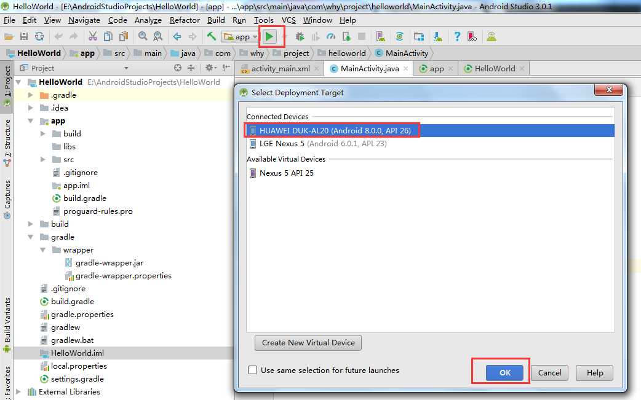Image resolution: width=641 pixels, height=400 pixels.
Task: Collapse the wrapper folder
Action: click(x=43, y=250)
